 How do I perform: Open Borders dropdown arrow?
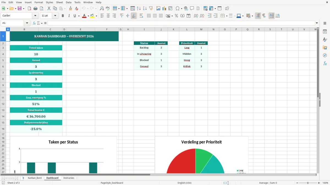[x=227, y=16]
